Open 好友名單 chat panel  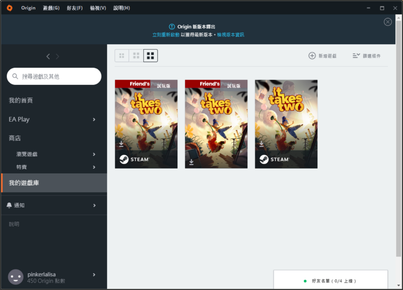click(331, 280)
